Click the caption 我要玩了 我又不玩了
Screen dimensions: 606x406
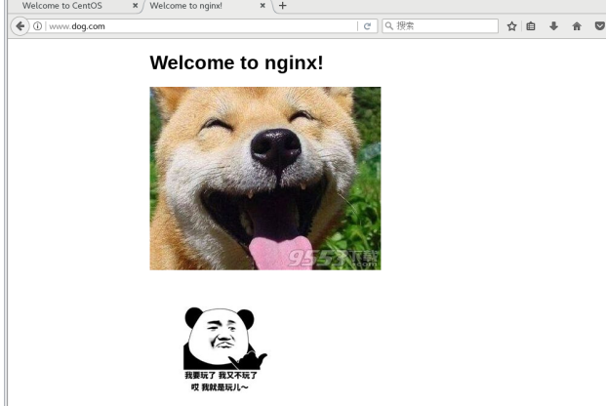coord(222,375)
